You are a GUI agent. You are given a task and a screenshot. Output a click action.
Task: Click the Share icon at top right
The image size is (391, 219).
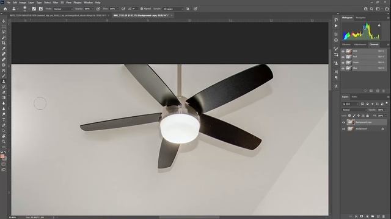click(x=387, y=9)
